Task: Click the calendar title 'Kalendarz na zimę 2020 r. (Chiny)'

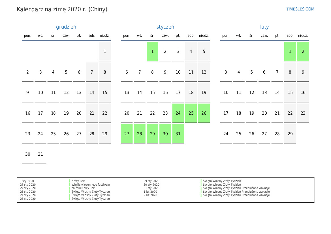Action: (x=62, y=10)
